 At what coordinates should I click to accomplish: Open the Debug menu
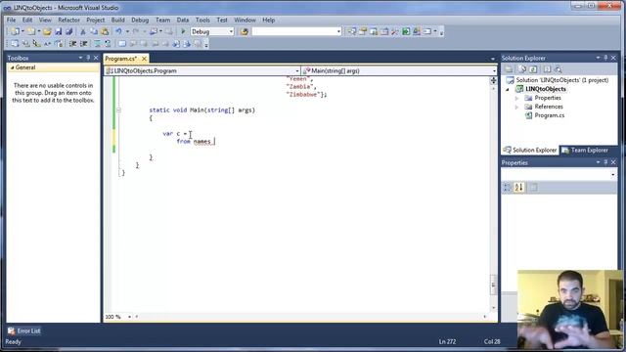(140, 20)
